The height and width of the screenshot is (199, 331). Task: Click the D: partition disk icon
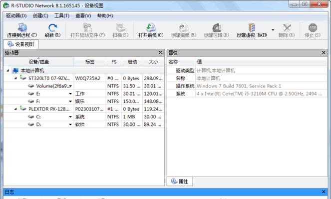click(31, 124)
